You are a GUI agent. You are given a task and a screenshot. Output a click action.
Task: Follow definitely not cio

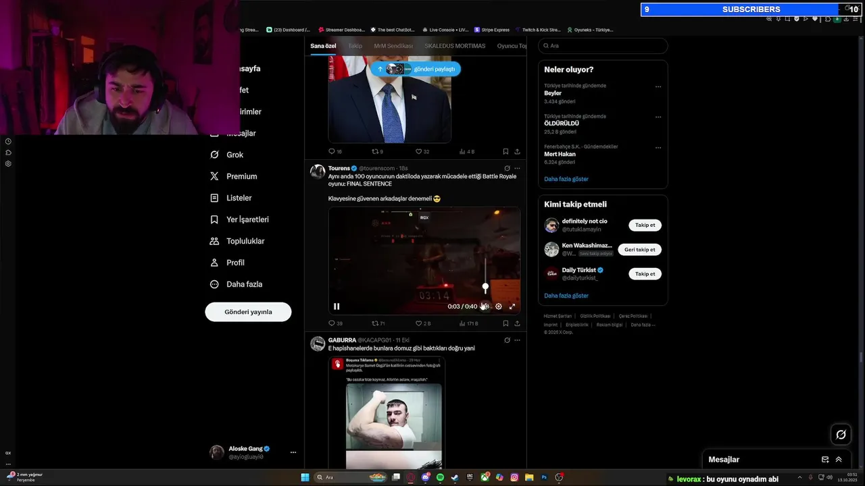pos(645,225)
